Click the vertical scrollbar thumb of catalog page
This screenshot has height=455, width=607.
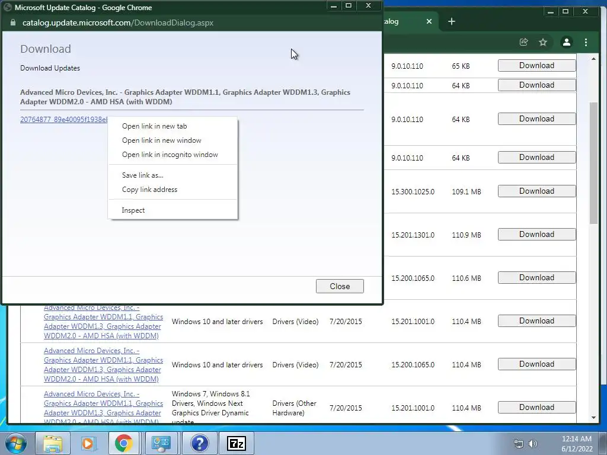pos(593,162)
